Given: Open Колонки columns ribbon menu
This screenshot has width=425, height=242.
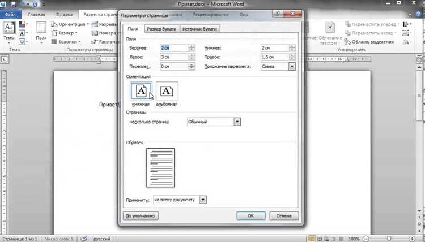Looking at the screenshot, I should coord(66,42).
